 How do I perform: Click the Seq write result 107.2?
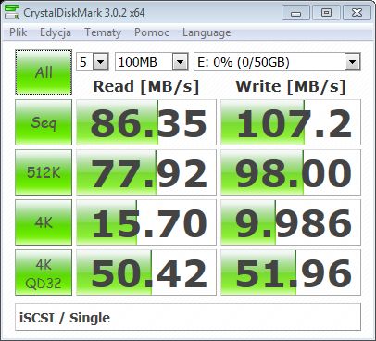[x=291, y=122]
